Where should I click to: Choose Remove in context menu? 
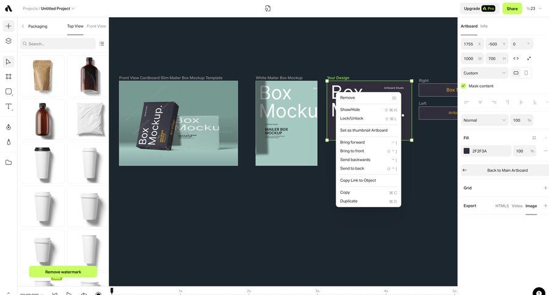pos(368,98)
